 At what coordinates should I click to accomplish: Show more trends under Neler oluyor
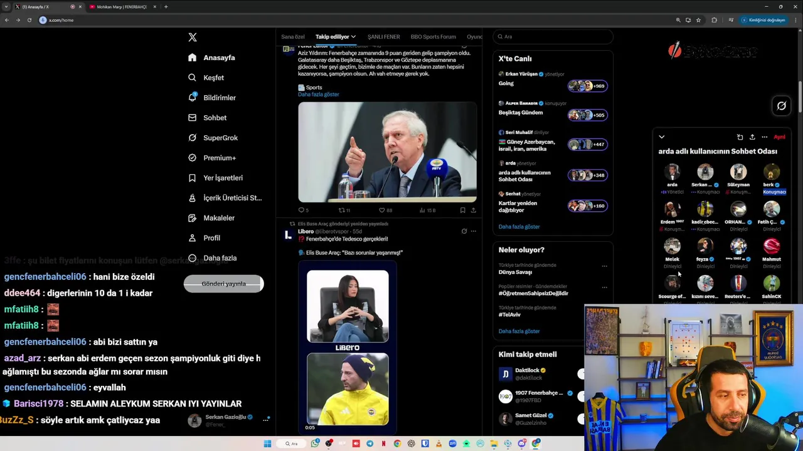click(x=519, y=331)
